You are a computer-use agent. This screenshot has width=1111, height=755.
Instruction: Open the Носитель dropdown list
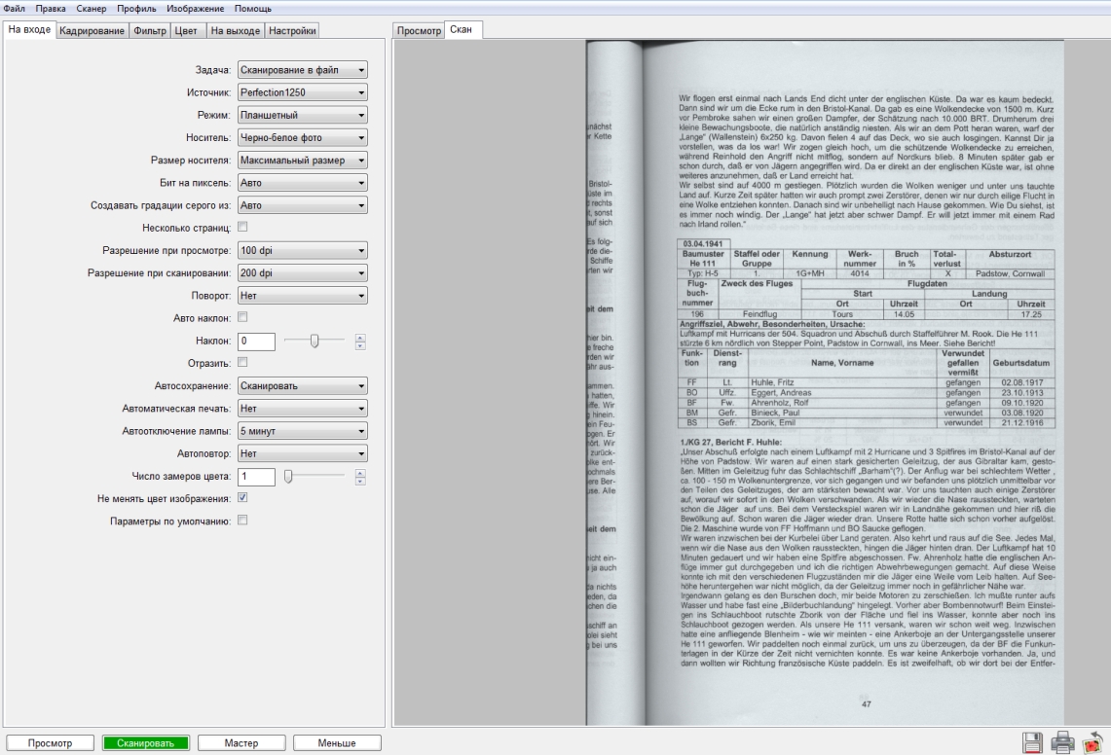pos(302,137)
